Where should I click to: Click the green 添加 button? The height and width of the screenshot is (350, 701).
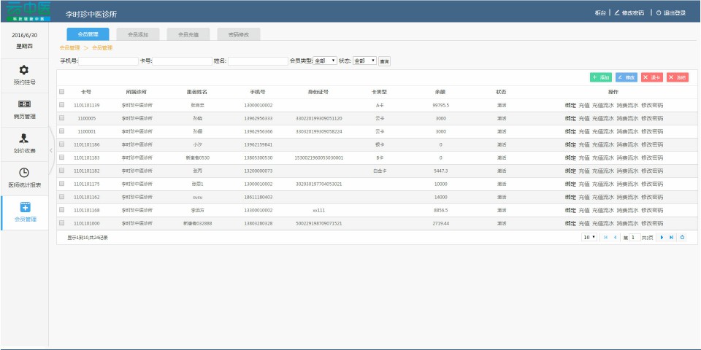(x=602, y=77)
